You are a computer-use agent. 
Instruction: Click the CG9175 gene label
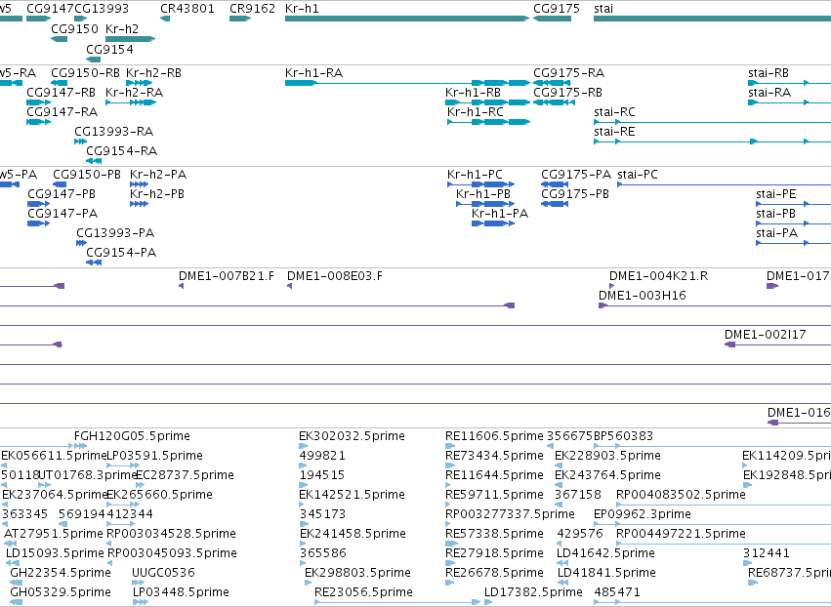pyautogui.click(x=557, y=9)
